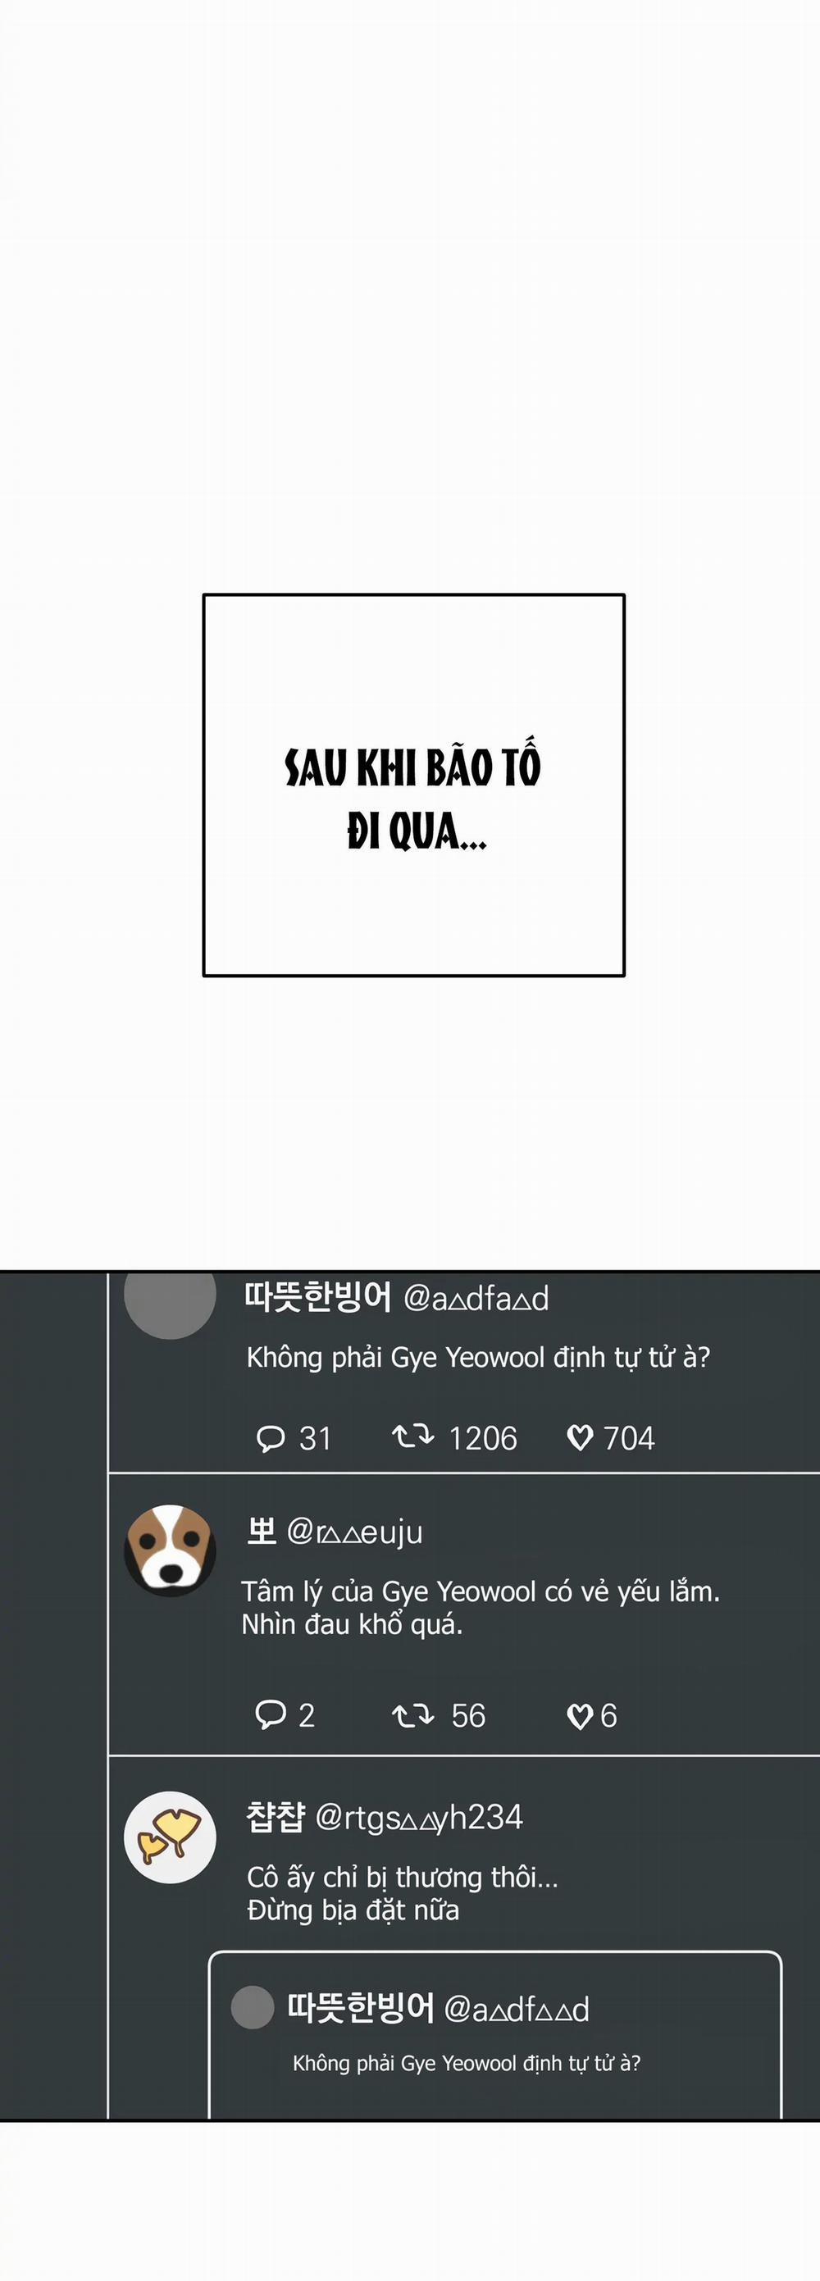Click the reply icon with 31 comments
The width and height of the screenshot is (820, 2281).
270,1438
